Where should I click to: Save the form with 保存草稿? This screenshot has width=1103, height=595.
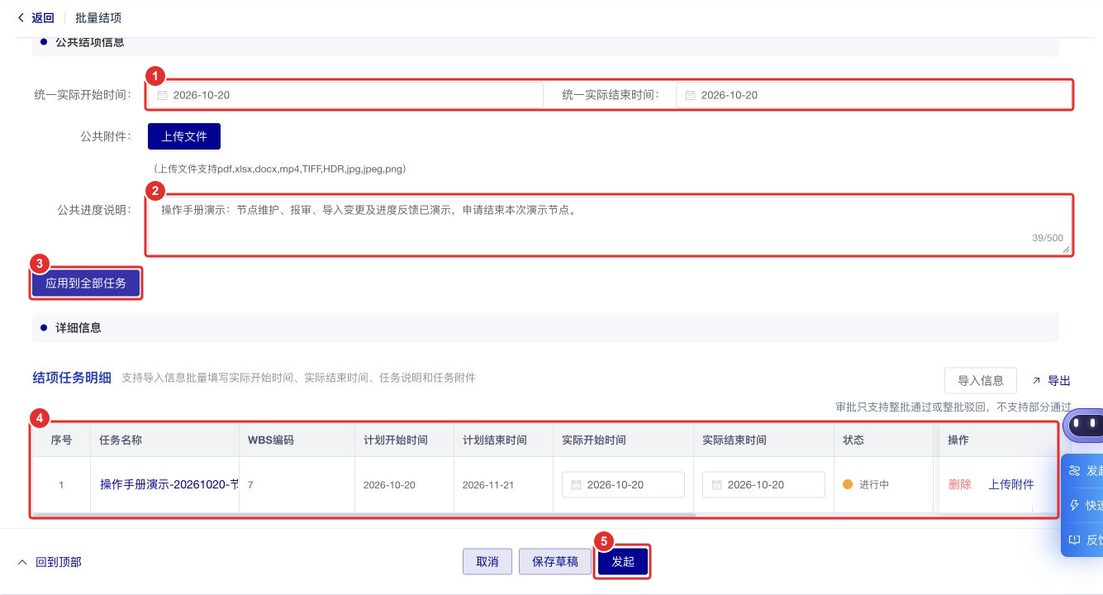click(x=555, y=562)
